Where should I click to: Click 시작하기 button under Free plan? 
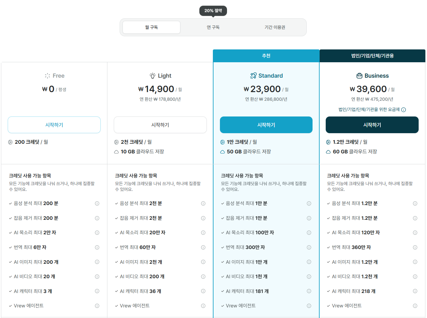(x=54, y=125)
